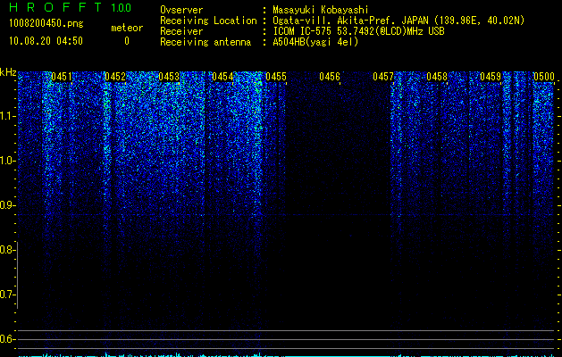Click time marker 0454
The height and width of the screenshot is (357, 562).
[x=222, y=77]
